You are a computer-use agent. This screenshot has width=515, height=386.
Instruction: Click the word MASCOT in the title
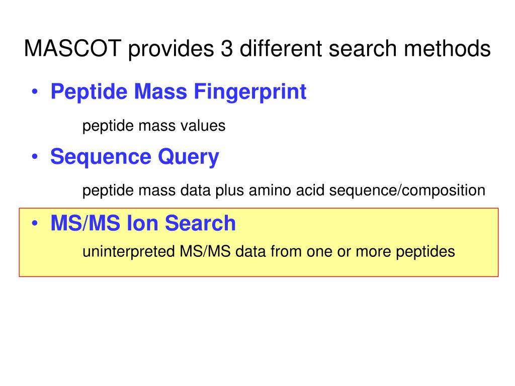click(72, 49)
